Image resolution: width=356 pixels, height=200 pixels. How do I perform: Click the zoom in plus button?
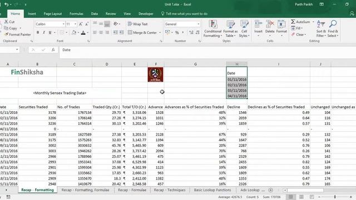tap(351, 197)
